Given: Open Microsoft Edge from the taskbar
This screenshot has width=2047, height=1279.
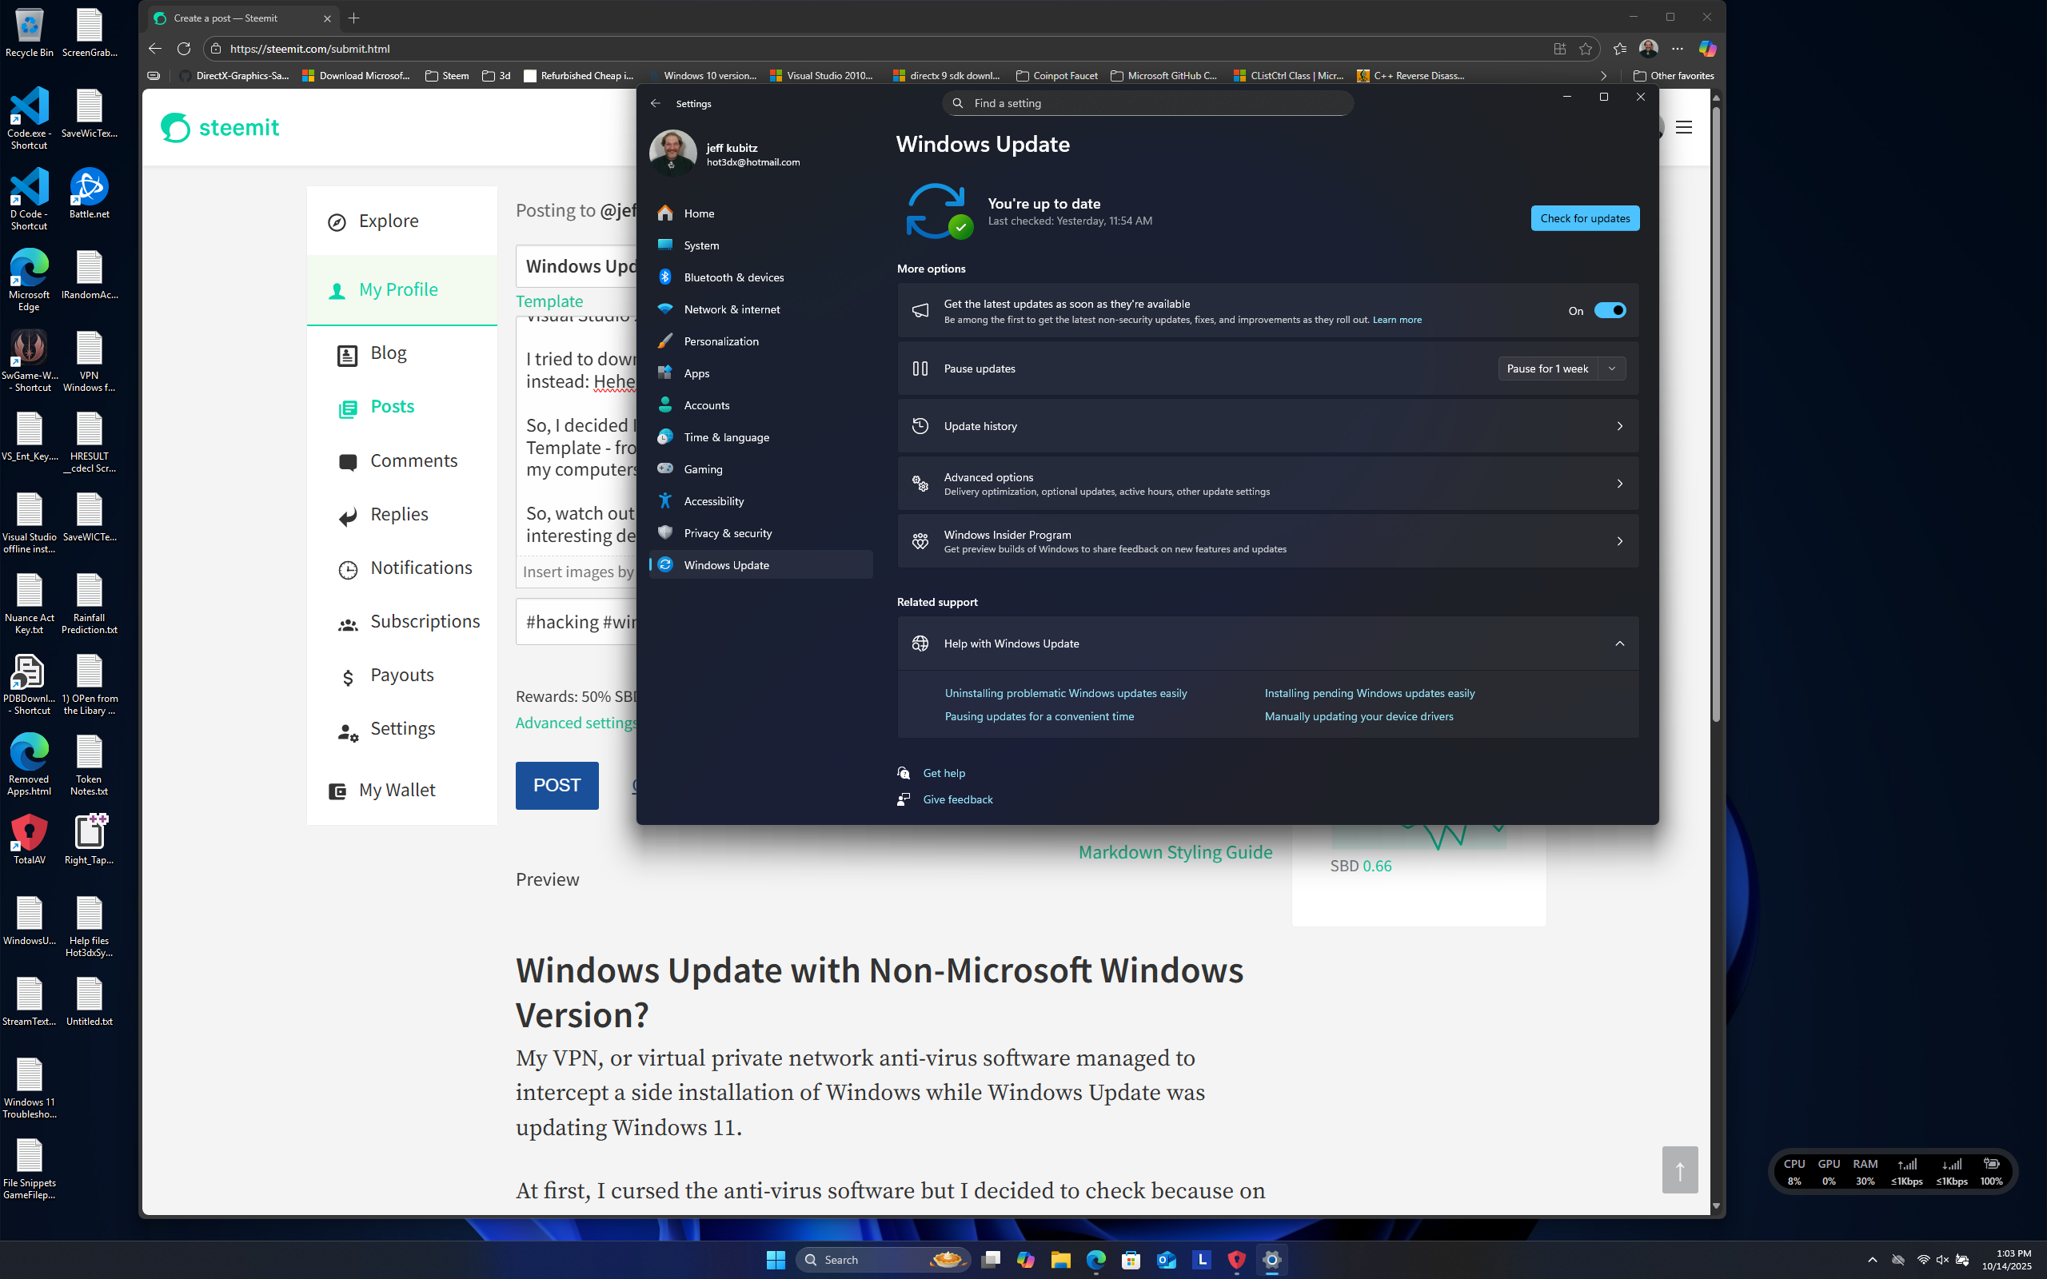Looking at the screenshot, I should click(1096, 1260).
